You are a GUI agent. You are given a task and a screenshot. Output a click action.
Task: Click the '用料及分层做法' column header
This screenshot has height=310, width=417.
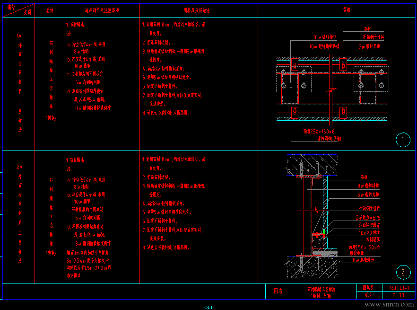(197, 10)
